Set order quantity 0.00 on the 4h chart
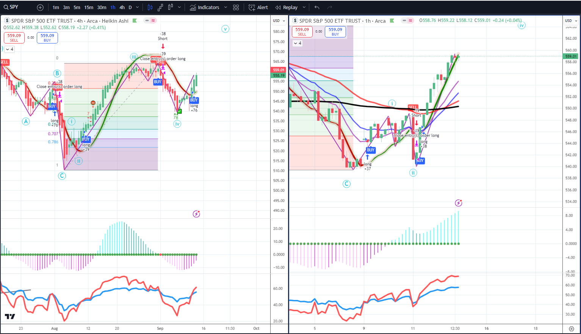581x334 pixels. [x=31, y=38]
